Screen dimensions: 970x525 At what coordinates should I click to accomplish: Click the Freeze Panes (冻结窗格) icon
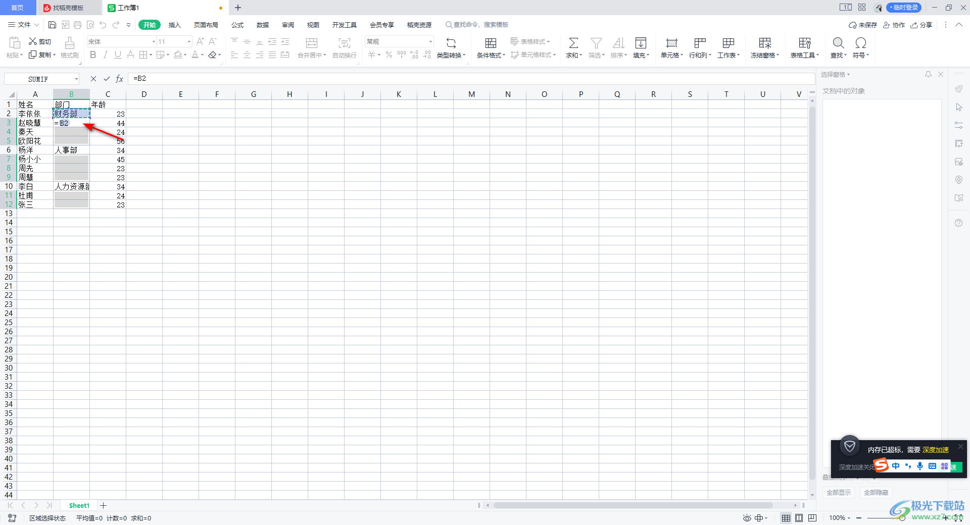pyautogui.click(x=765, y=43)
